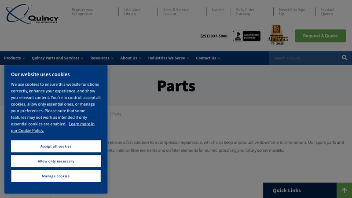This screenshot has height=198, width=352.
Task: Open Sales & Service Locator
Action: pos(176,12)
